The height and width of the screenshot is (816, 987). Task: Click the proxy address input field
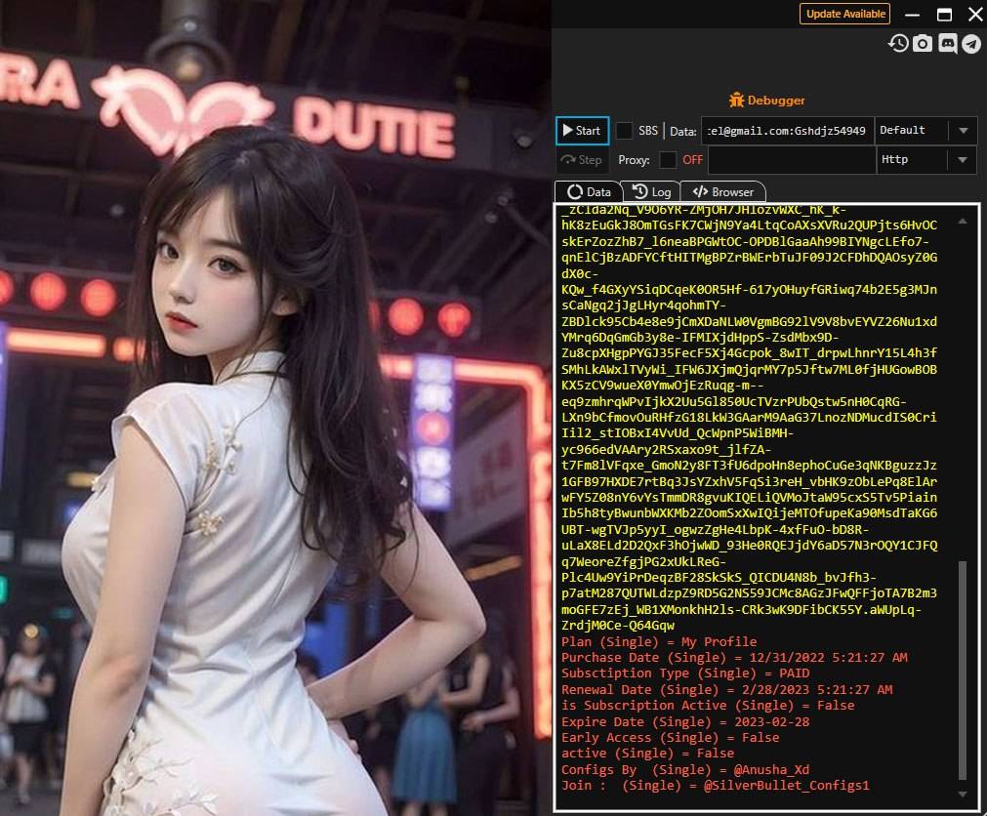(x=791, y=160)
